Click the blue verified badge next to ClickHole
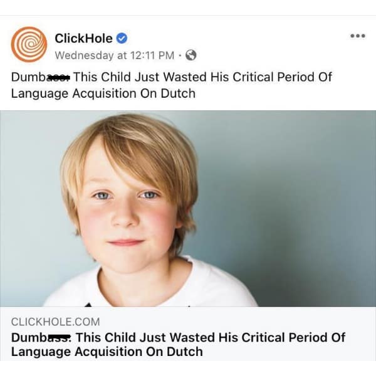 coord(123,38)
